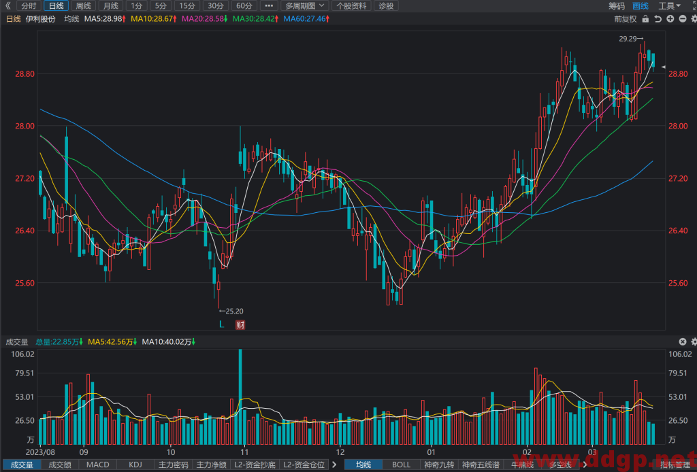The height and width of the screenshot is (472, 697).
Task: Switch to 月线 monthly chart
Action: pyautogui.click(x=110, y=5)
